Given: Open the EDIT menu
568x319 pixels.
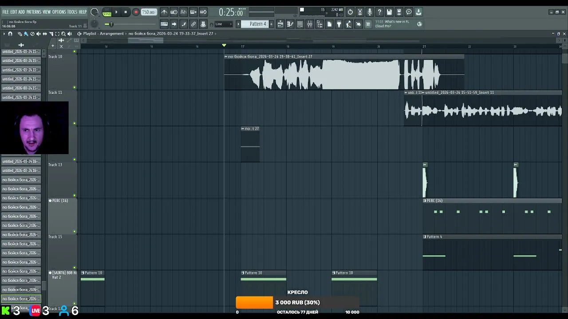Looking at the screenshot, I should click(14, 12).
